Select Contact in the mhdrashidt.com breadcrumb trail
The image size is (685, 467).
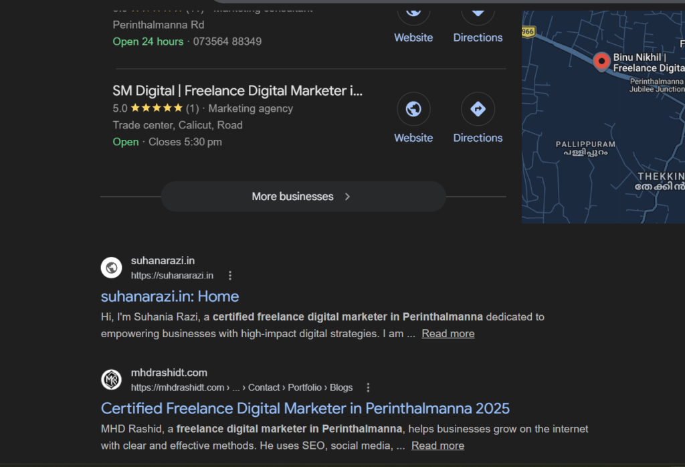click(x=264, y=387)
